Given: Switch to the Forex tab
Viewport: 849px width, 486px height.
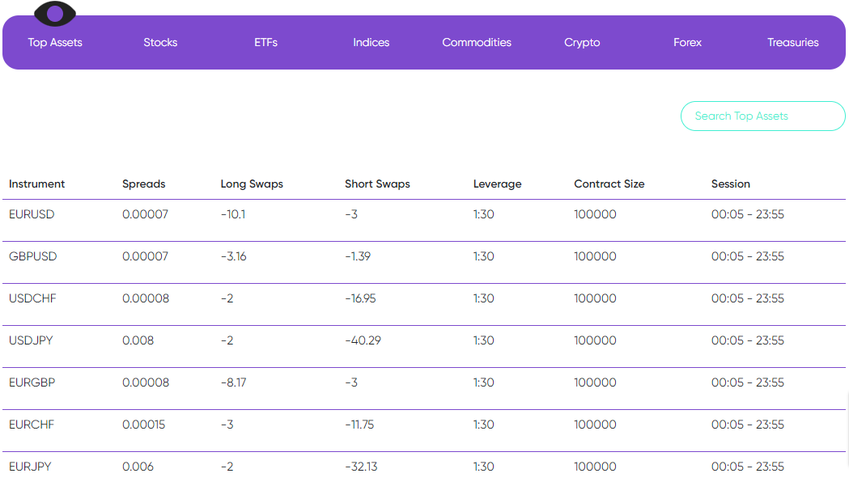Looking at the screenshot, I should [687, 42].
